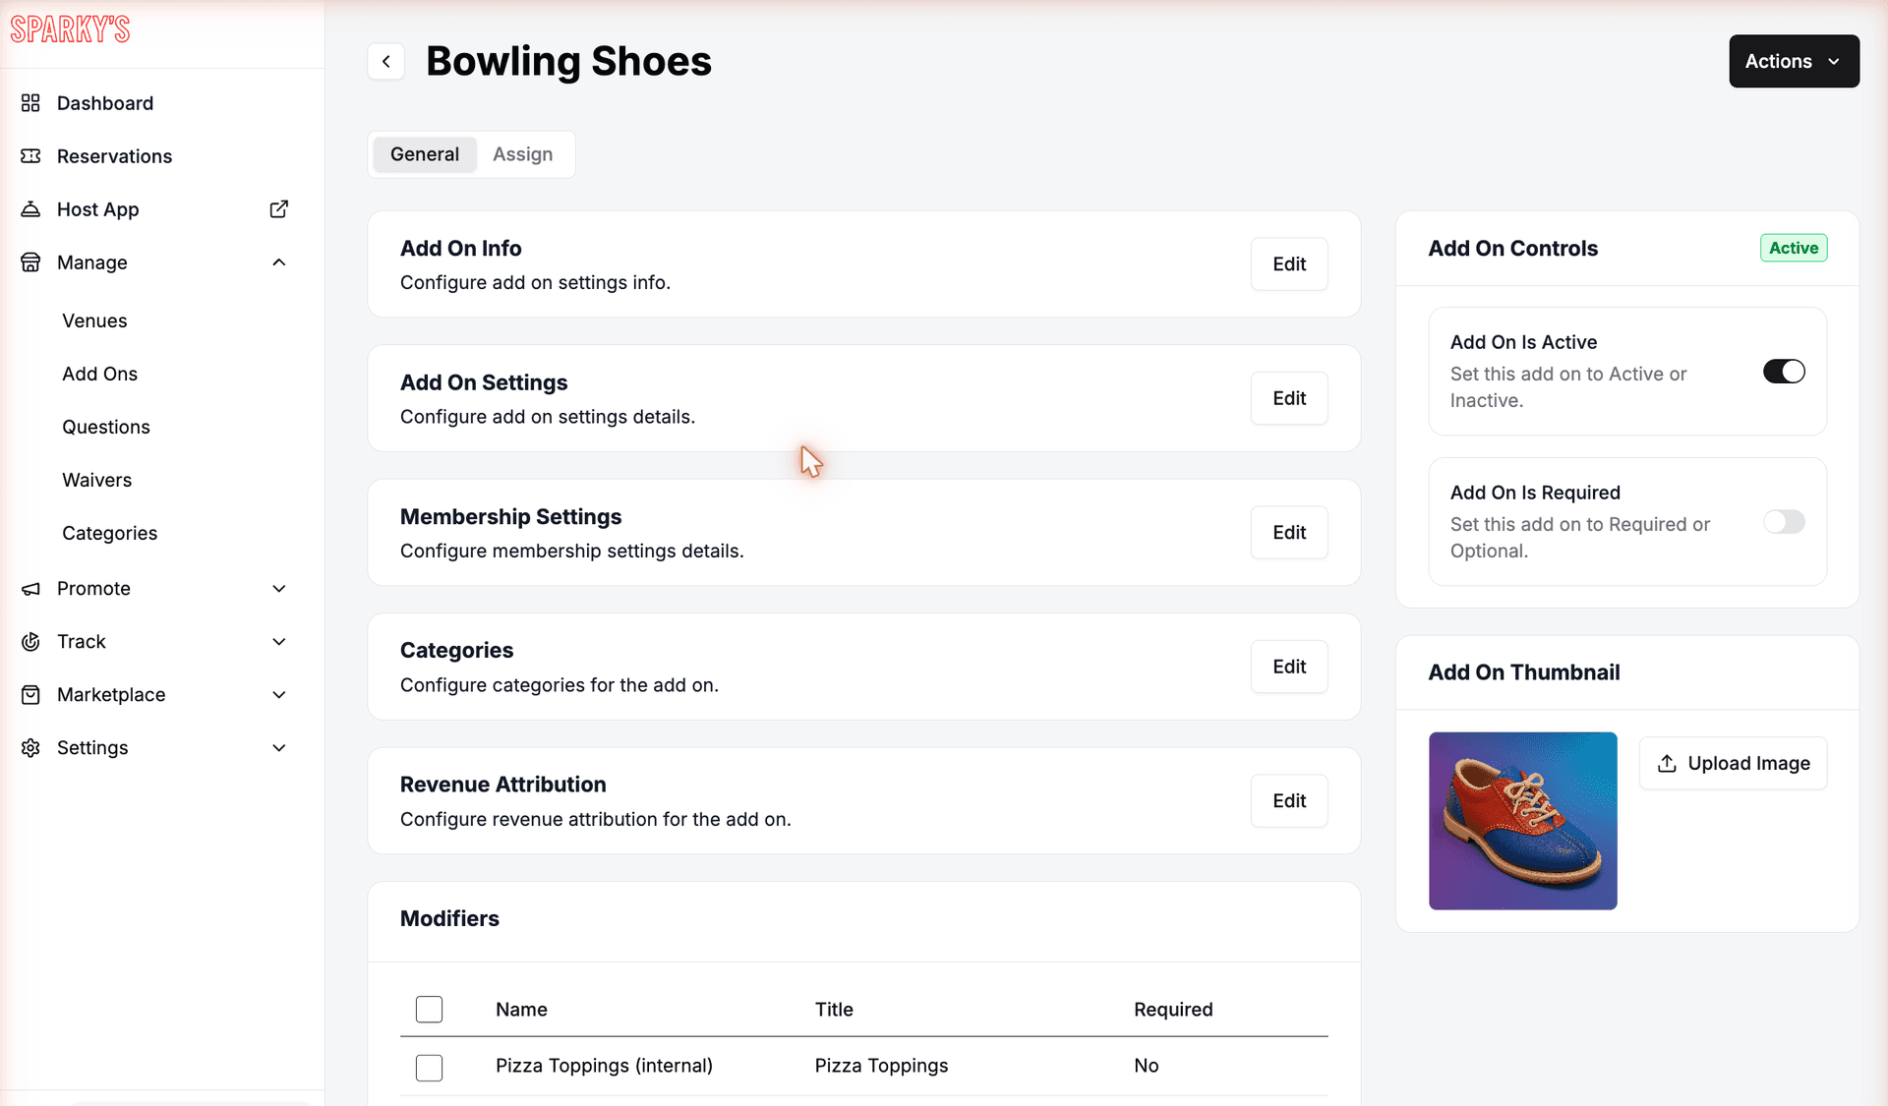Edit the Add On Info section

[x=1289, y=263]
